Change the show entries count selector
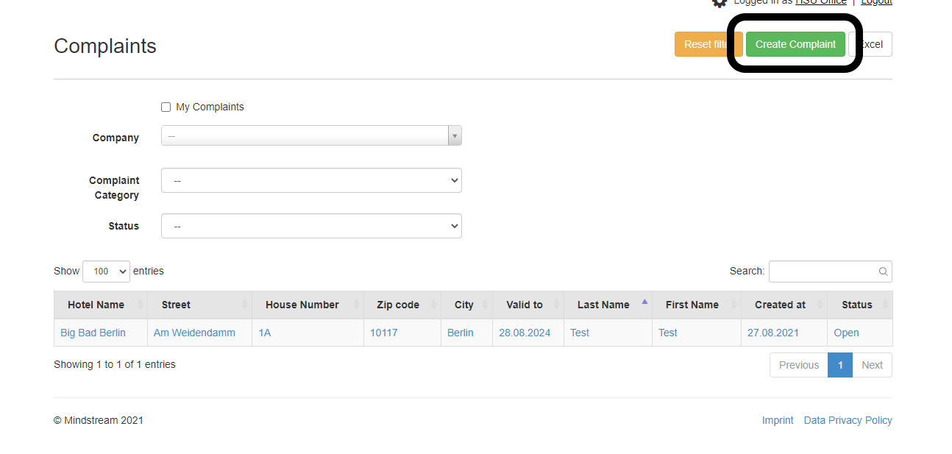This screenshot has height=454, width=952. (x=106, y=272)
